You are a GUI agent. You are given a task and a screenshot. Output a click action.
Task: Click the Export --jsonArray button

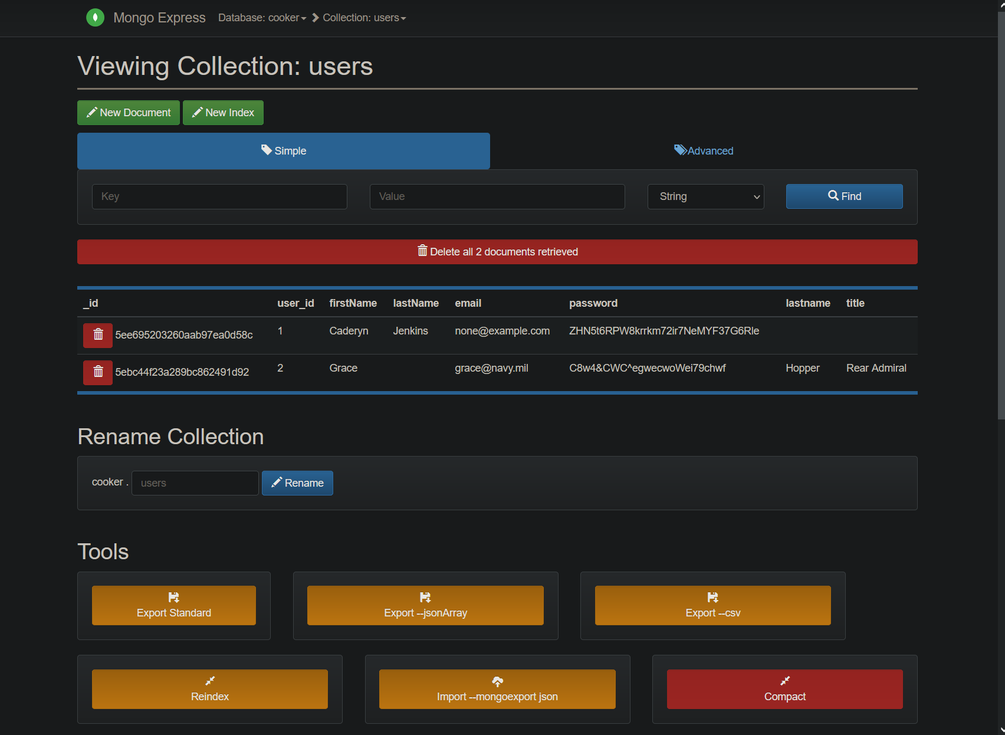425,605
